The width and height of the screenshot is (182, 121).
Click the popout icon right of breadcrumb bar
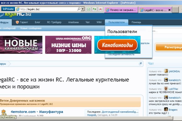coord(140,64)
